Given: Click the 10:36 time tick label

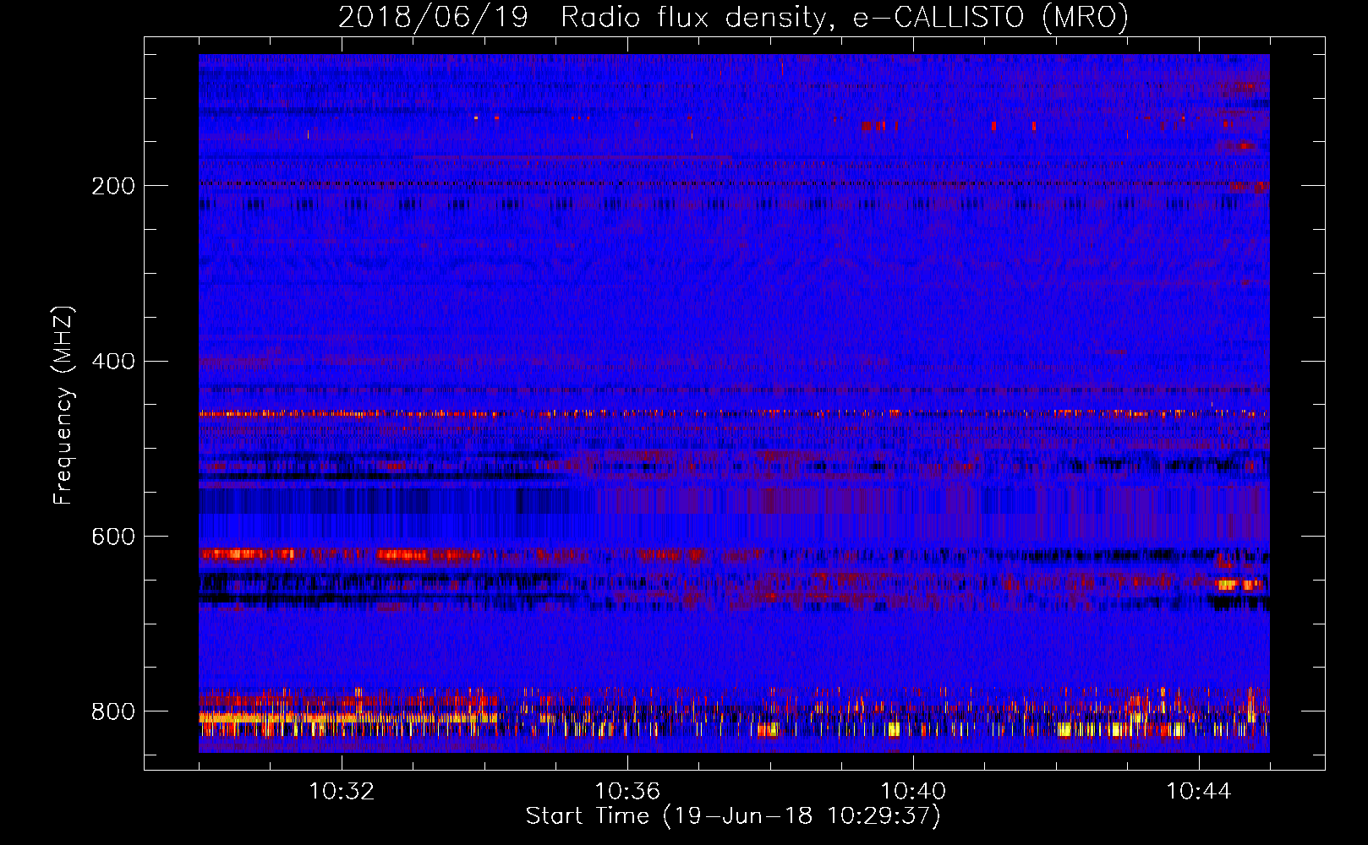Looking at the screenshot, I should pyautogui.click(x=627, y=792).
